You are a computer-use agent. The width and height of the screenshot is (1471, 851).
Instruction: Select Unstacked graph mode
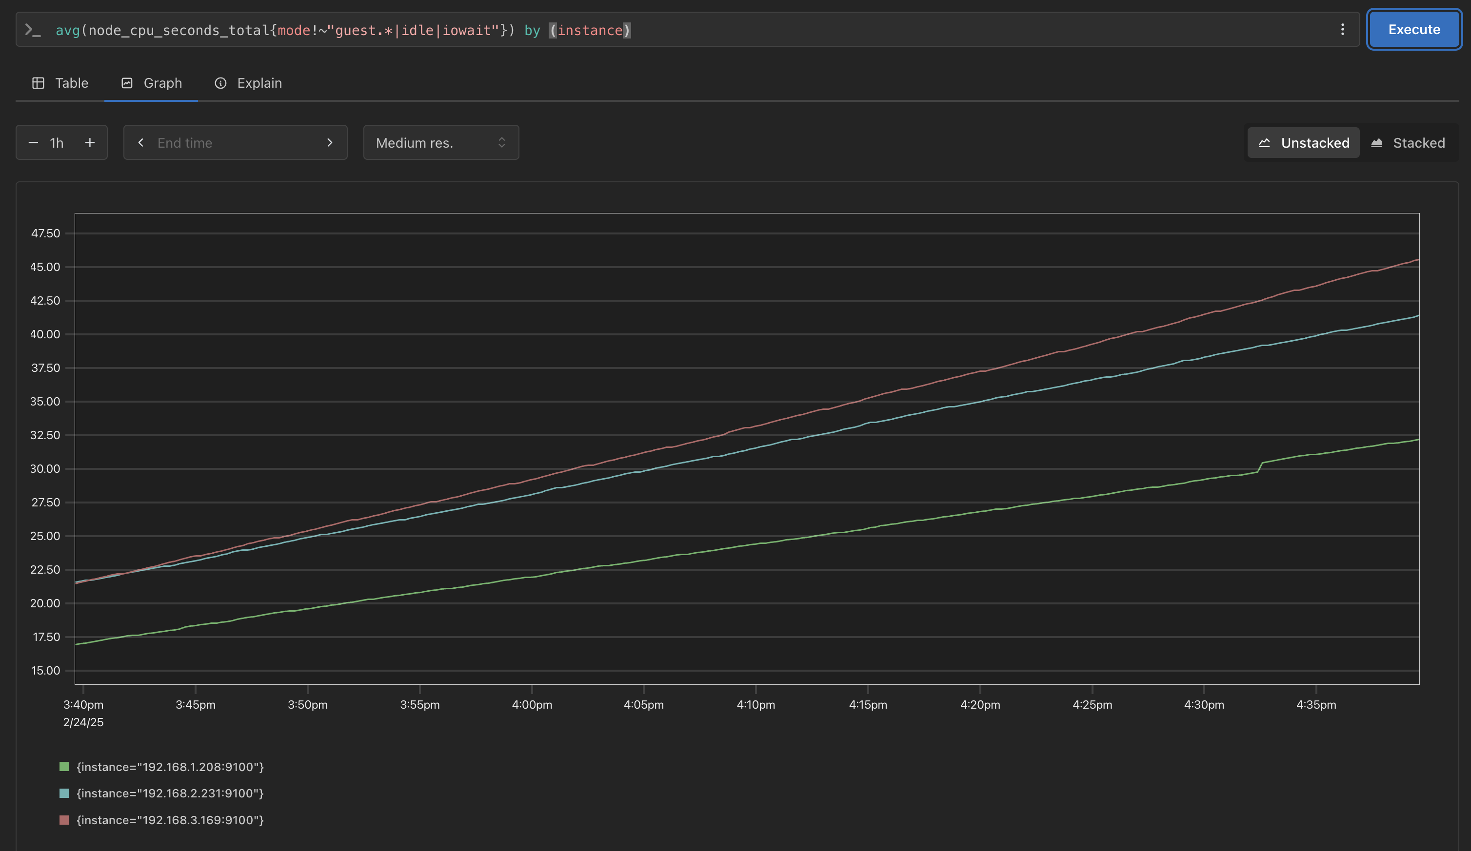(x=1304, y=143)
